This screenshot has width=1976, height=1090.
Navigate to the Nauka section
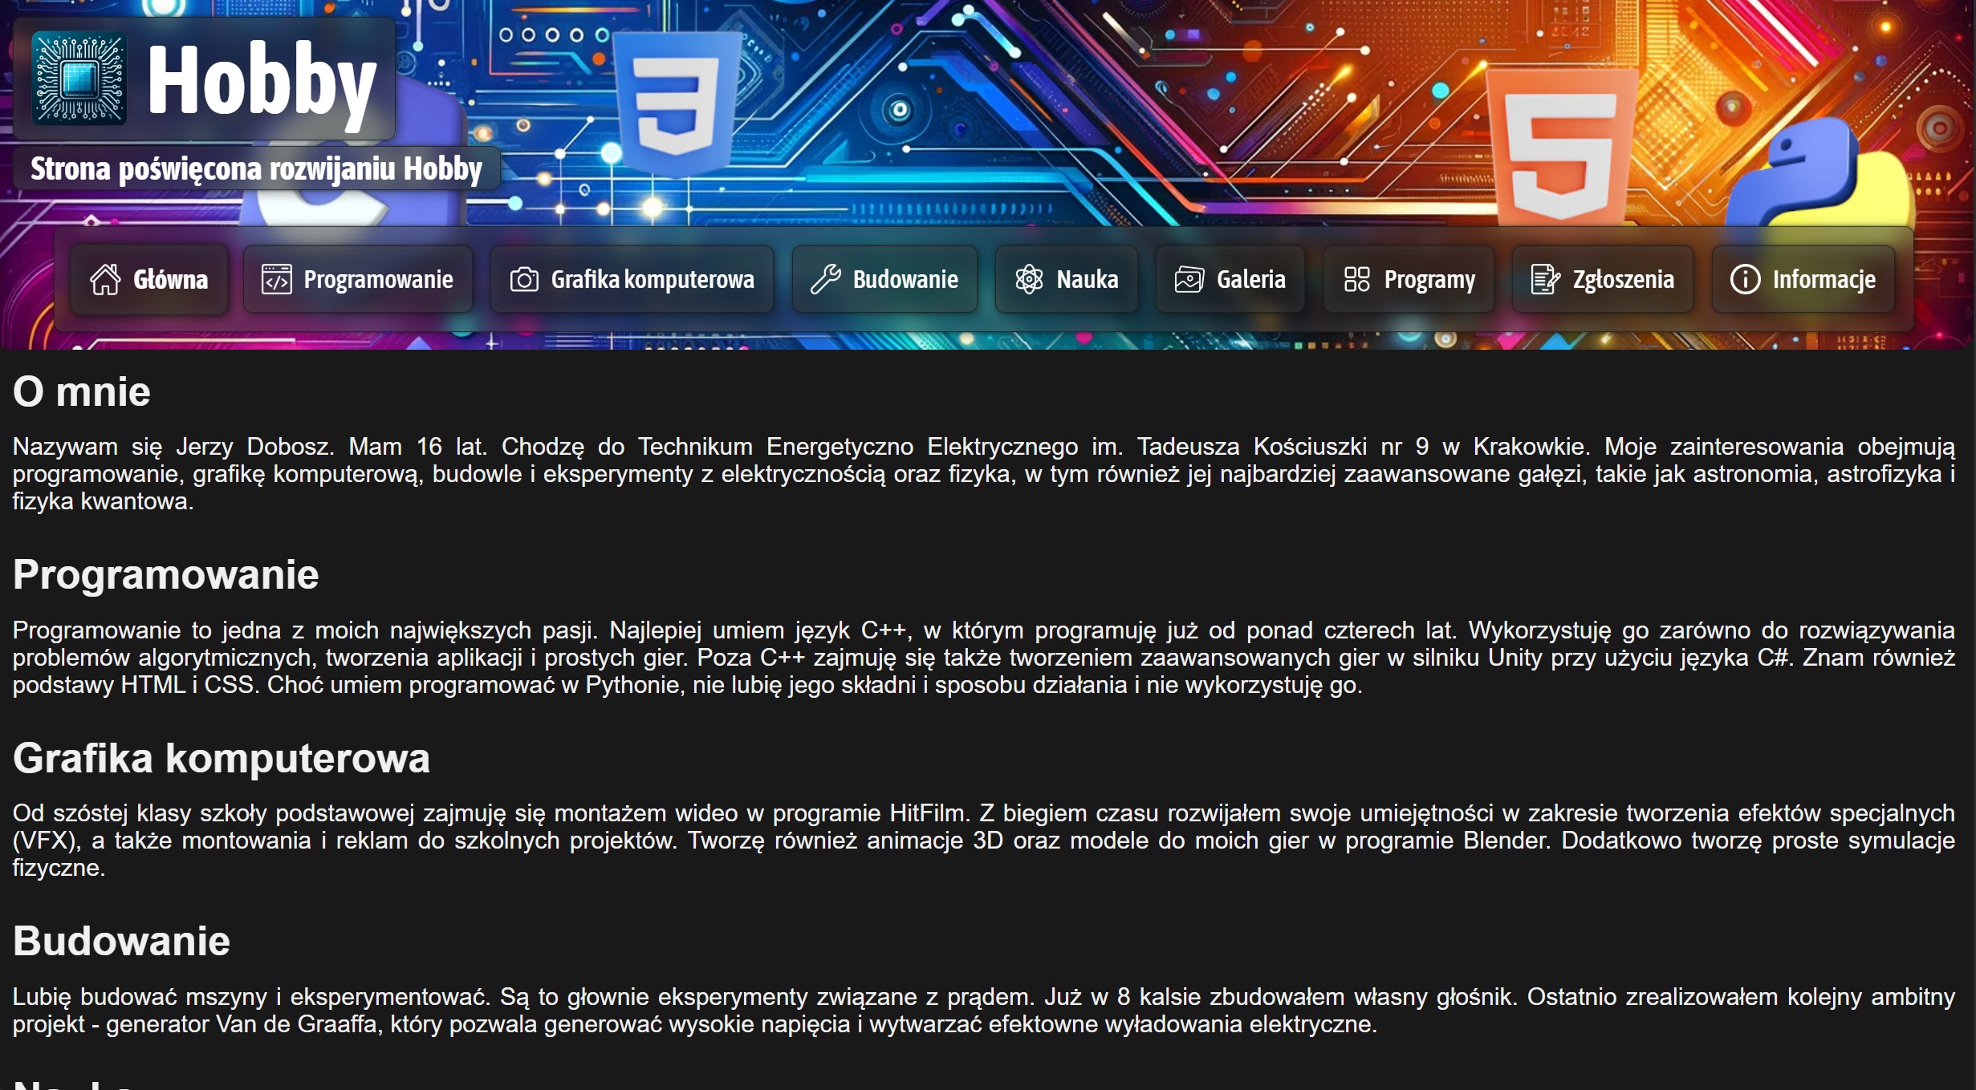tap(1087, 280)
